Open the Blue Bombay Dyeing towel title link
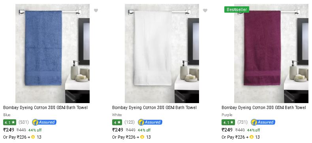312x143 pixels. click(45, 107)
